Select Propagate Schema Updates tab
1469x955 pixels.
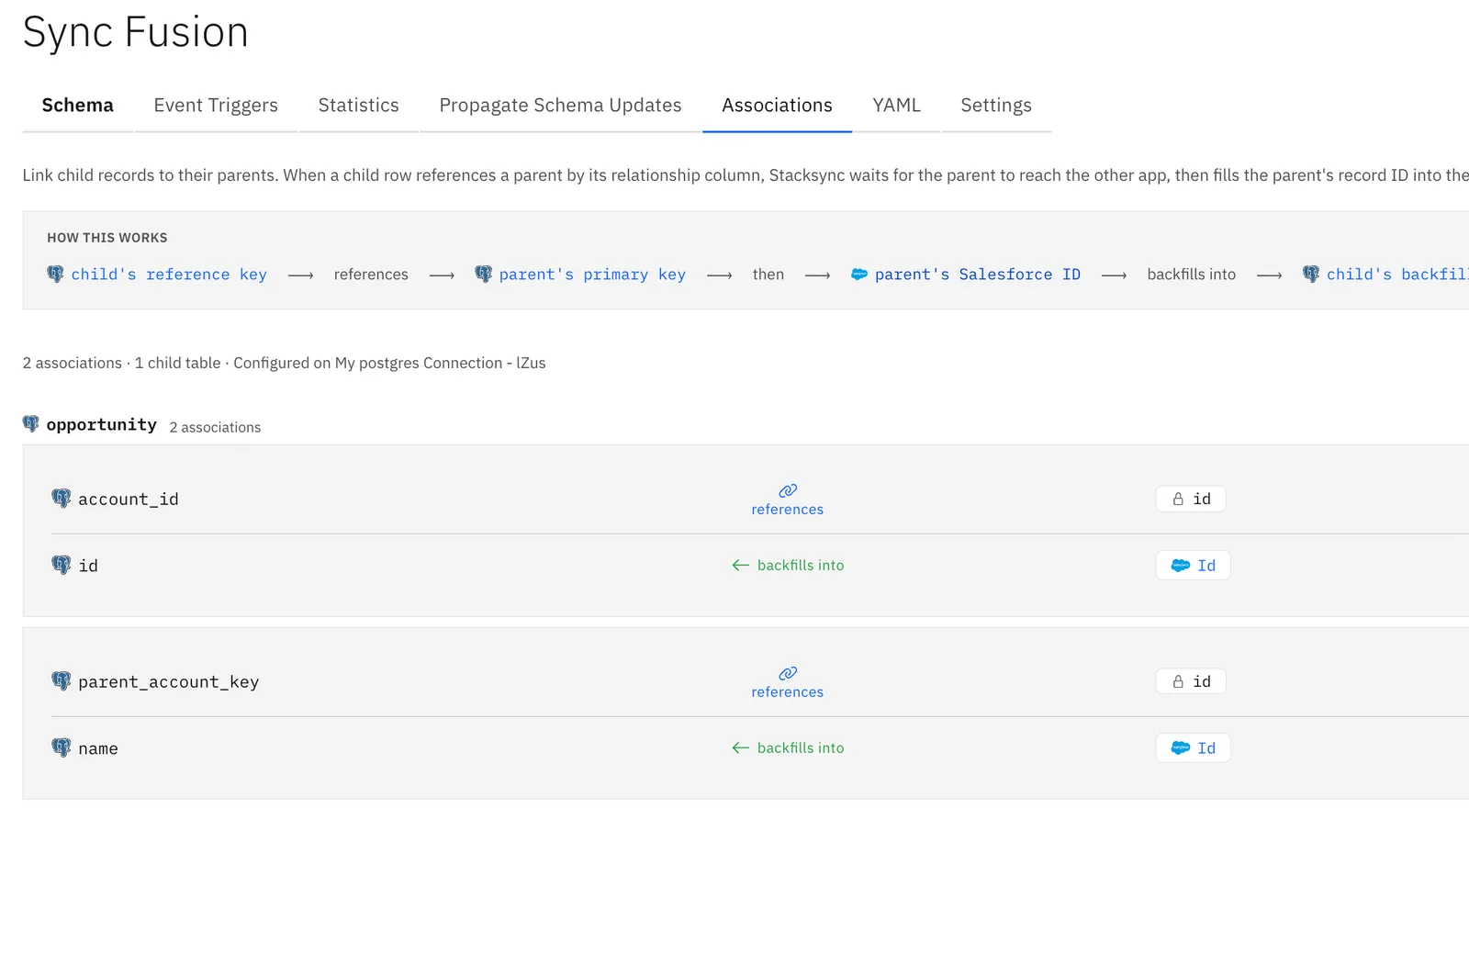pyautogui.click(x=560, y=106)
